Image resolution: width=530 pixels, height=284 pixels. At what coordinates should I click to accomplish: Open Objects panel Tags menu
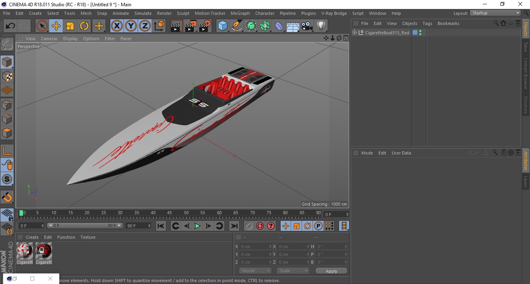(427, 23)
